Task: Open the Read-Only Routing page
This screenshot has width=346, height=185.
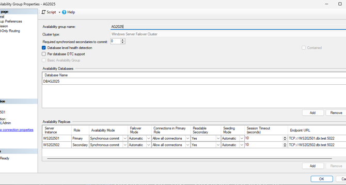Action: 10,31
